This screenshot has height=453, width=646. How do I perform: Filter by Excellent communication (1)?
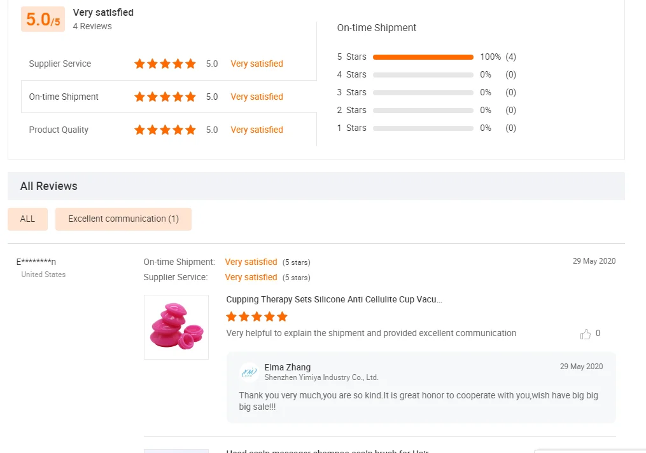(123, 219)
